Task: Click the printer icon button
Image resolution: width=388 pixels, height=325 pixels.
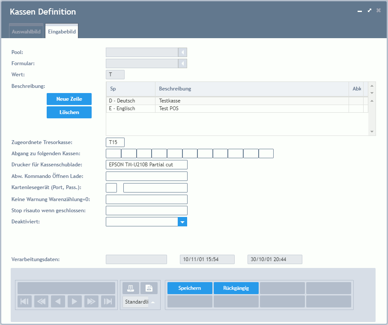Action: pos(131,288)
